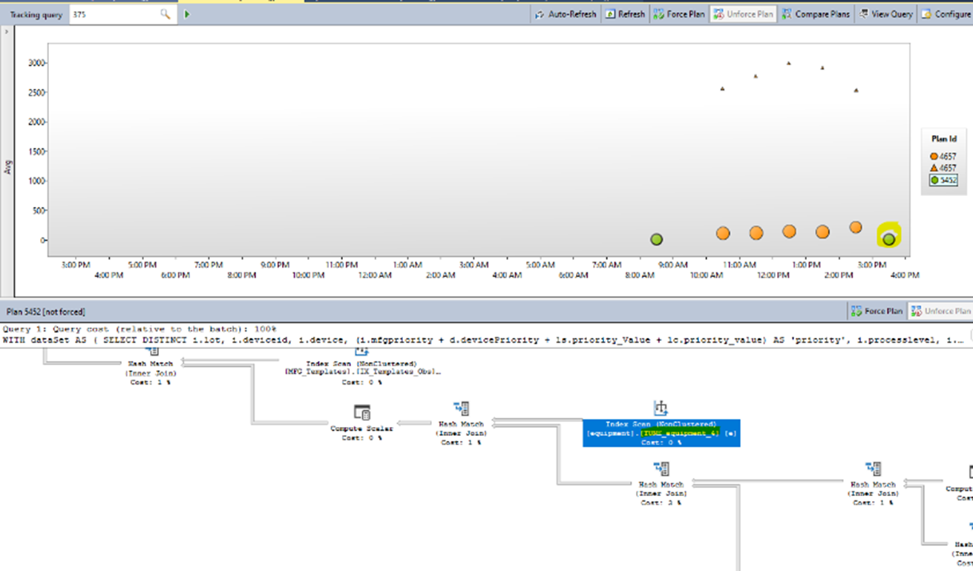Select the Force Plan toolbar icon

(678, 13)
